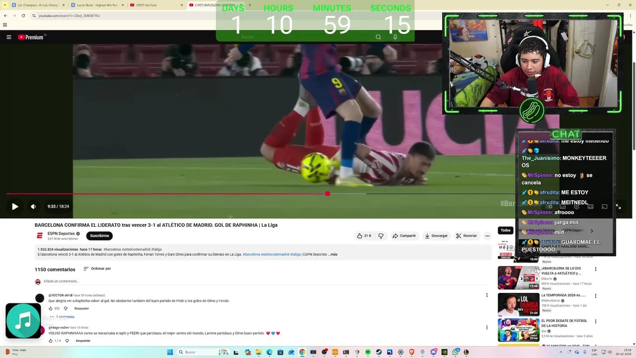The height and width of the screenshot is (358, 636).
Task: Open a new browser tab
Action: point(249,5)
